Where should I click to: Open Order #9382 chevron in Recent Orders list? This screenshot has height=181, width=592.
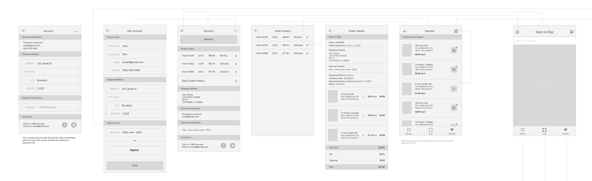(x=236, y=72)
